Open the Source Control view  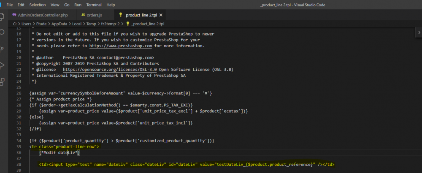pyautogui.click(x=2, y=49)
